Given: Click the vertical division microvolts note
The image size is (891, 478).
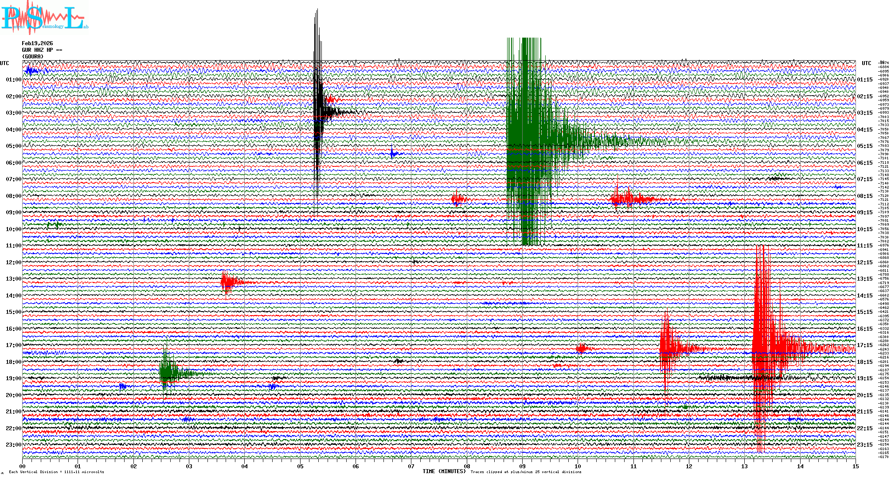Looking at the screenshot, I should 56,472.
